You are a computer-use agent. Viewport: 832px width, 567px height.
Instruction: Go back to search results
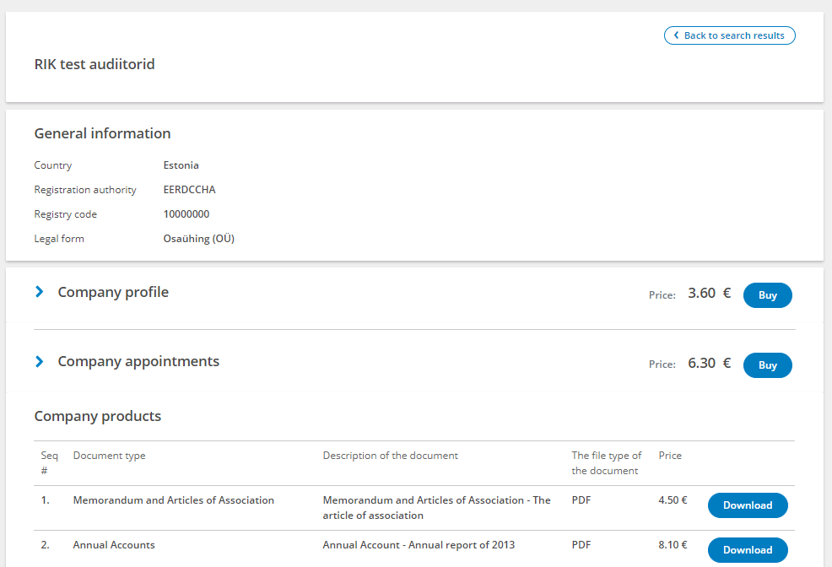click(730, 35)
